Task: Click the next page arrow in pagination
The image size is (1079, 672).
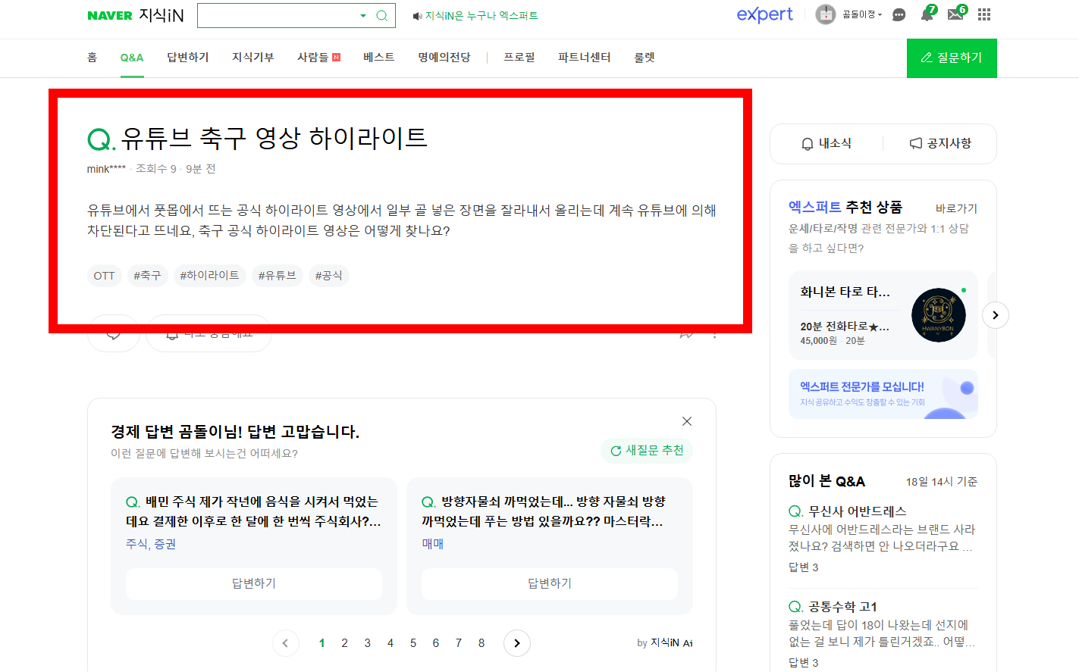Action: (x=517, y=643)
